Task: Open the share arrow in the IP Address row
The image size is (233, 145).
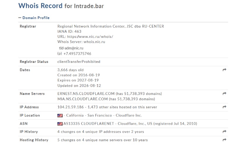Action: click(x=224, y=107)
